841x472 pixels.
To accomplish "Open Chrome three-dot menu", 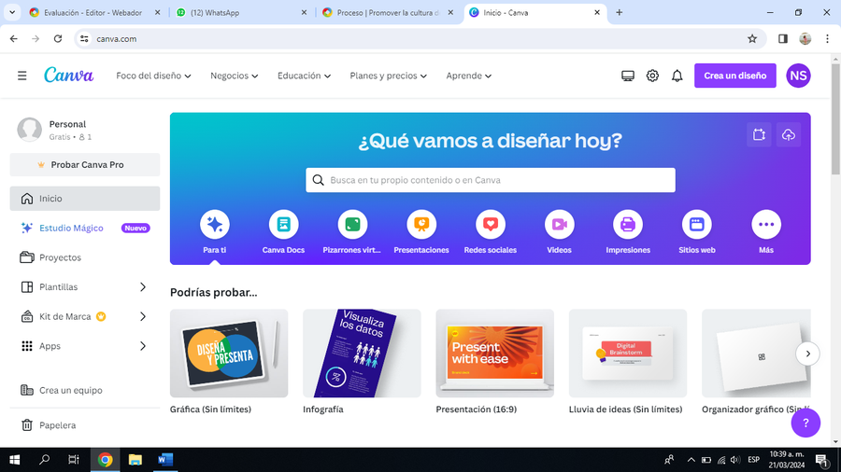I will tap(827, 38).
